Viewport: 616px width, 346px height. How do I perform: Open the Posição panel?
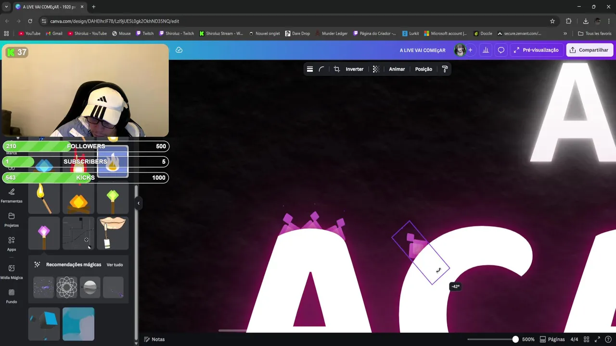pyautogui.click(x=423, y=69)
